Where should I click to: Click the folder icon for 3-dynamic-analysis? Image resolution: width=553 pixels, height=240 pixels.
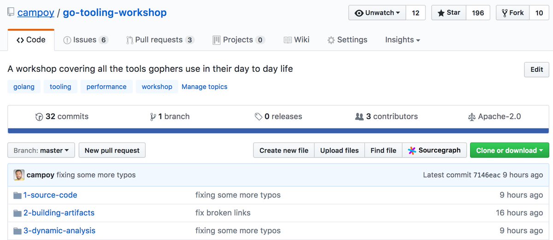coord(18,230)
